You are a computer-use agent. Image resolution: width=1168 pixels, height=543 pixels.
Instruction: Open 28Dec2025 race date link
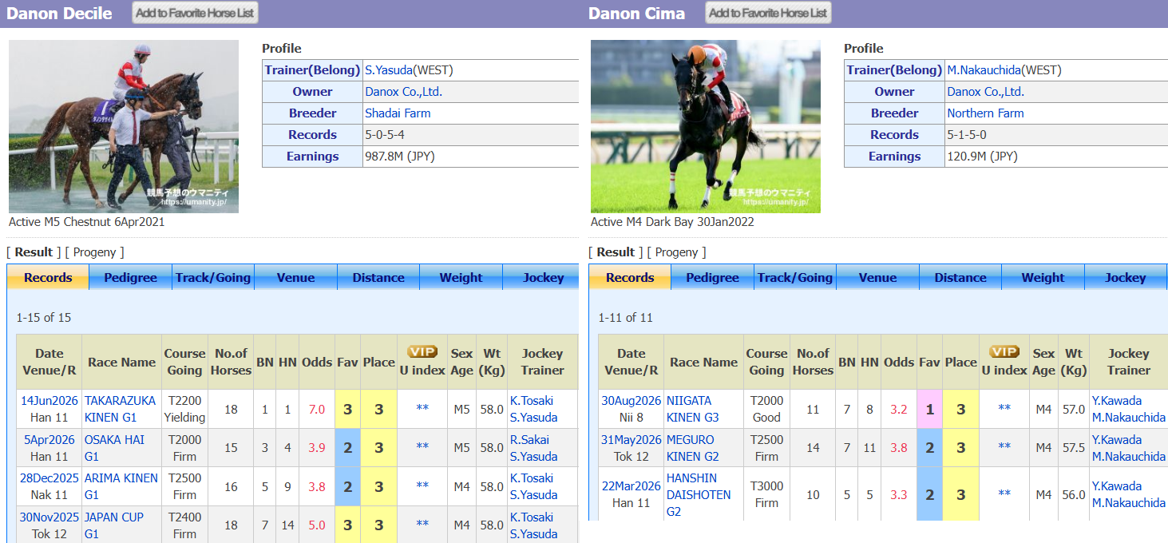point(49,478)
